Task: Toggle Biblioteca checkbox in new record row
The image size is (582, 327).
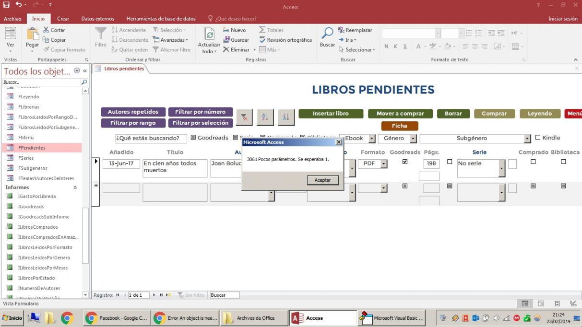Action: [563, 186]
